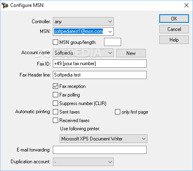The image size is (193, 171).
Task: Enable automatic printing of Sent faxes
Action: point(55,112)
